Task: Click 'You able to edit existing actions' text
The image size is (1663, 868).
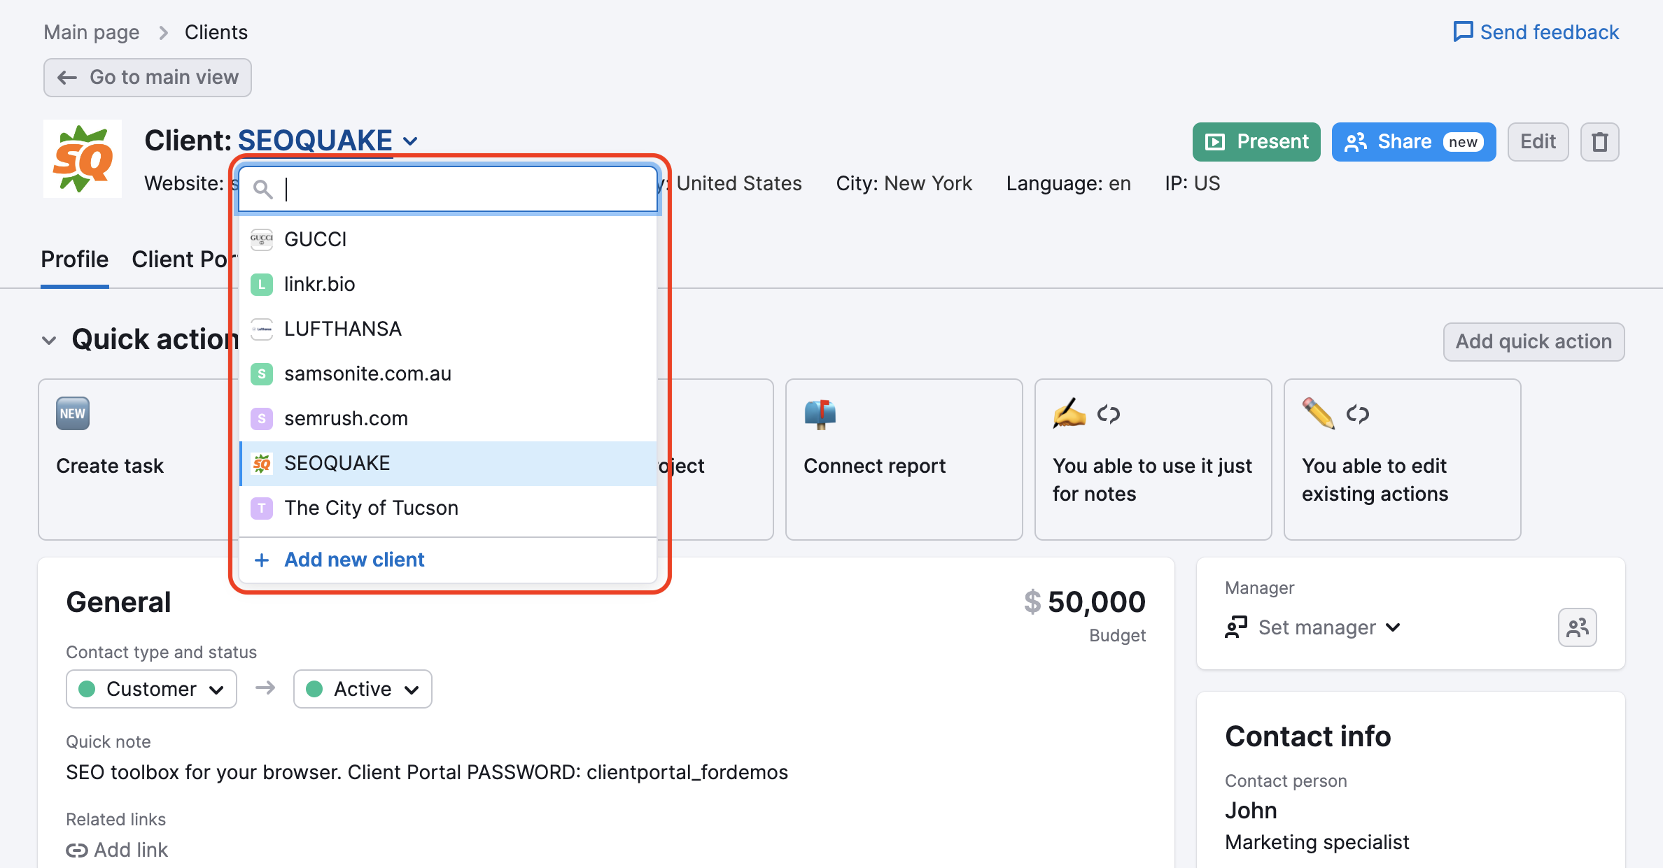Action: 1375,480
